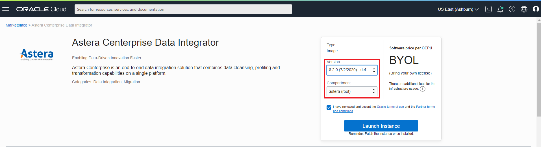Expand the US East (Ashburn) region selector
The image size is (541, 147).
[x=458, y=9]
